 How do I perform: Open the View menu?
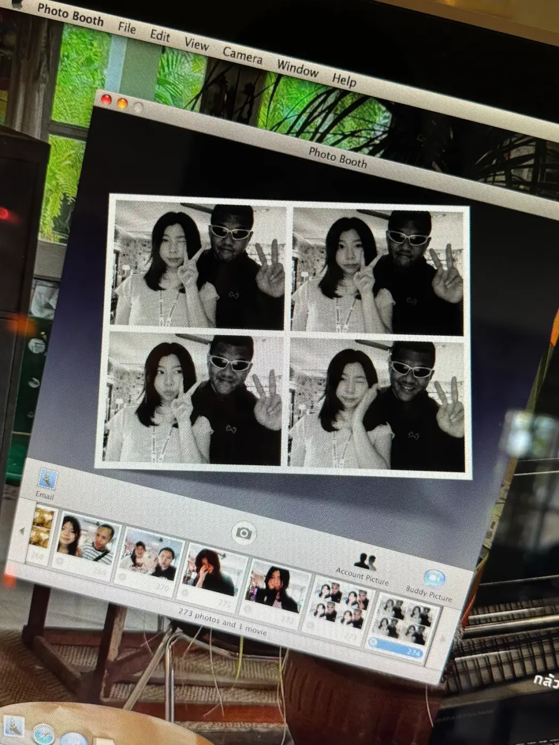tap(196, 44)
